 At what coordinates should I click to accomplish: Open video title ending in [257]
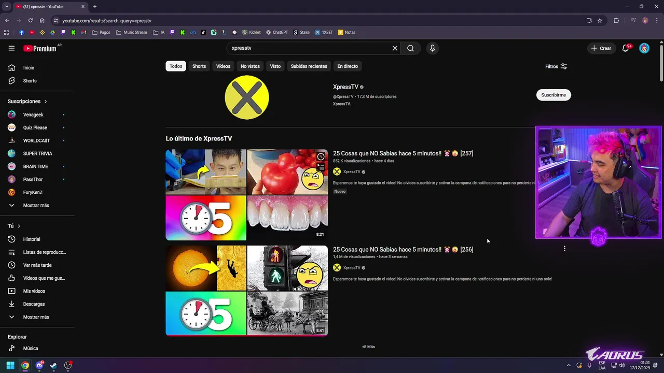(403, 153)
